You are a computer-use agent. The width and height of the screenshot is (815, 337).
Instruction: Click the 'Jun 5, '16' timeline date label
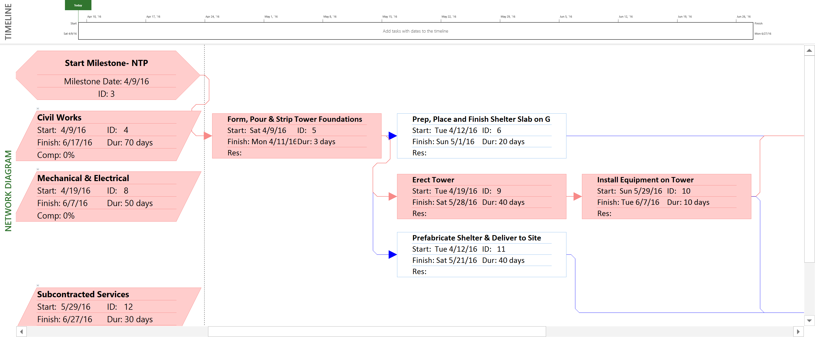tap(566, 17)
